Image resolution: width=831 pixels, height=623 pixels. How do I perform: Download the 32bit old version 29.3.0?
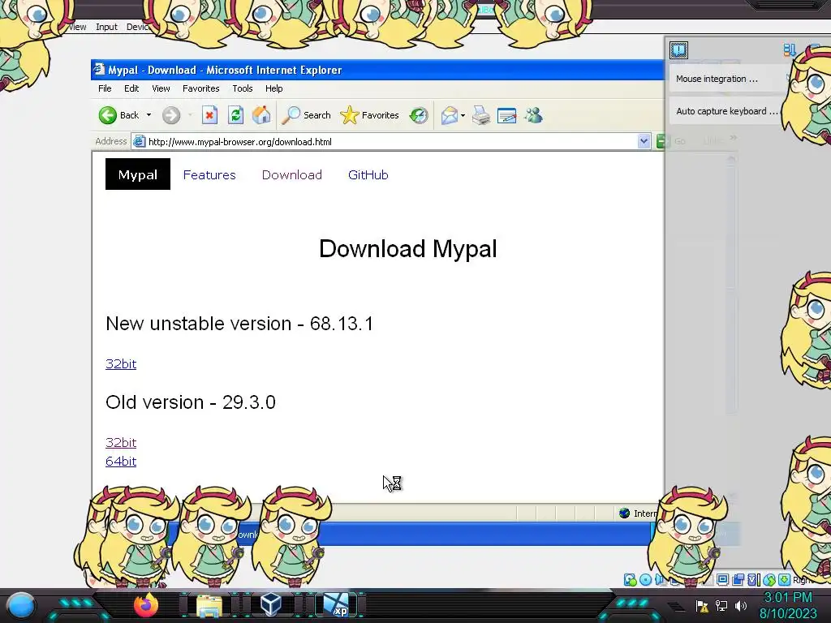click(x=121, y=442)
